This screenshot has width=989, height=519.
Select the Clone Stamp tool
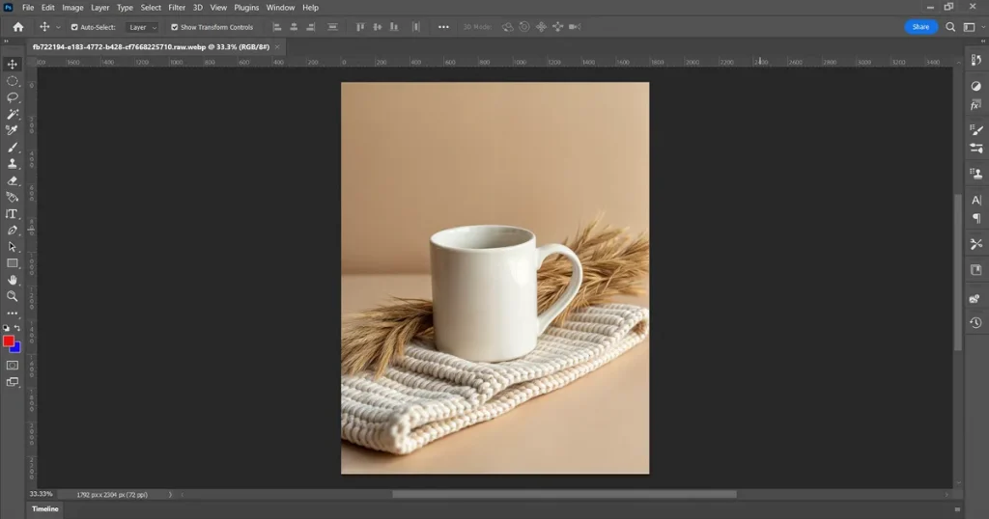tap(12, 164)
